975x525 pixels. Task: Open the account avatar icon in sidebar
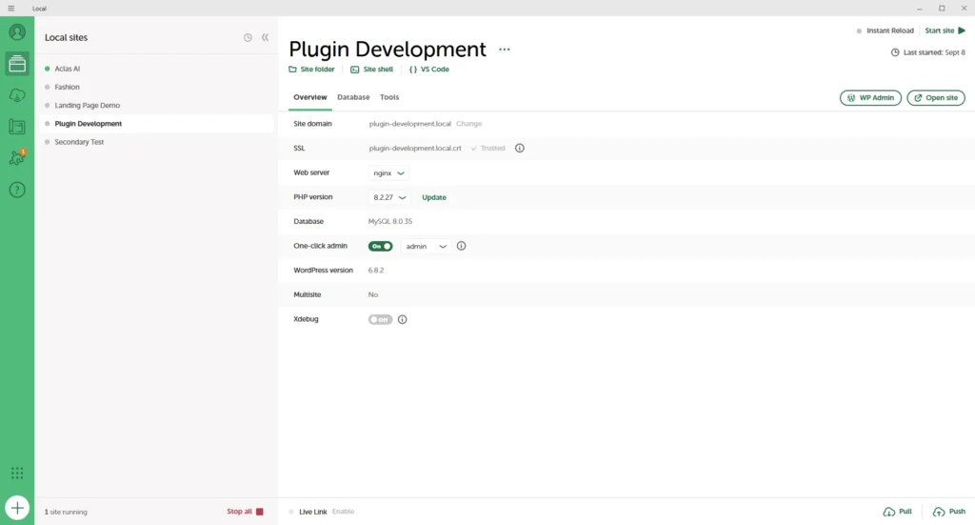coord(17,32)
